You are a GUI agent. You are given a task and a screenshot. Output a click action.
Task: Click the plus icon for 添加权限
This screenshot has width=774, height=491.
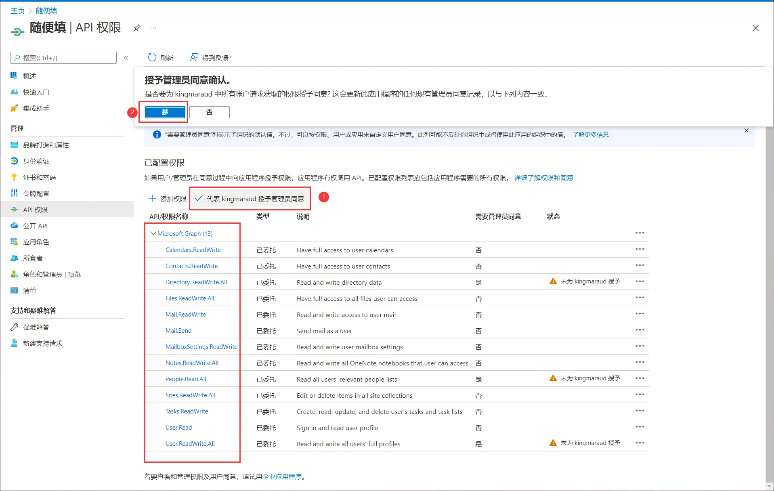pyautogui.click(x=152, y=198)
